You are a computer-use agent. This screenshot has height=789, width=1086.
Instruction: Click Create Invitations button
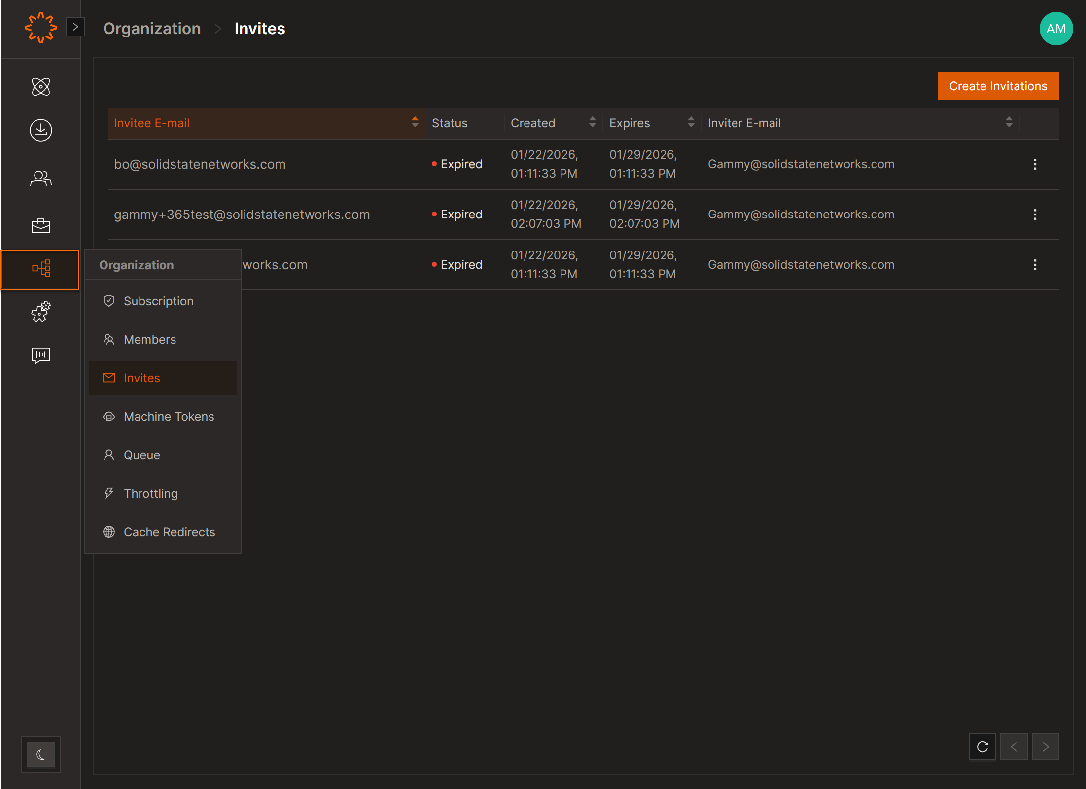[998, 86]
